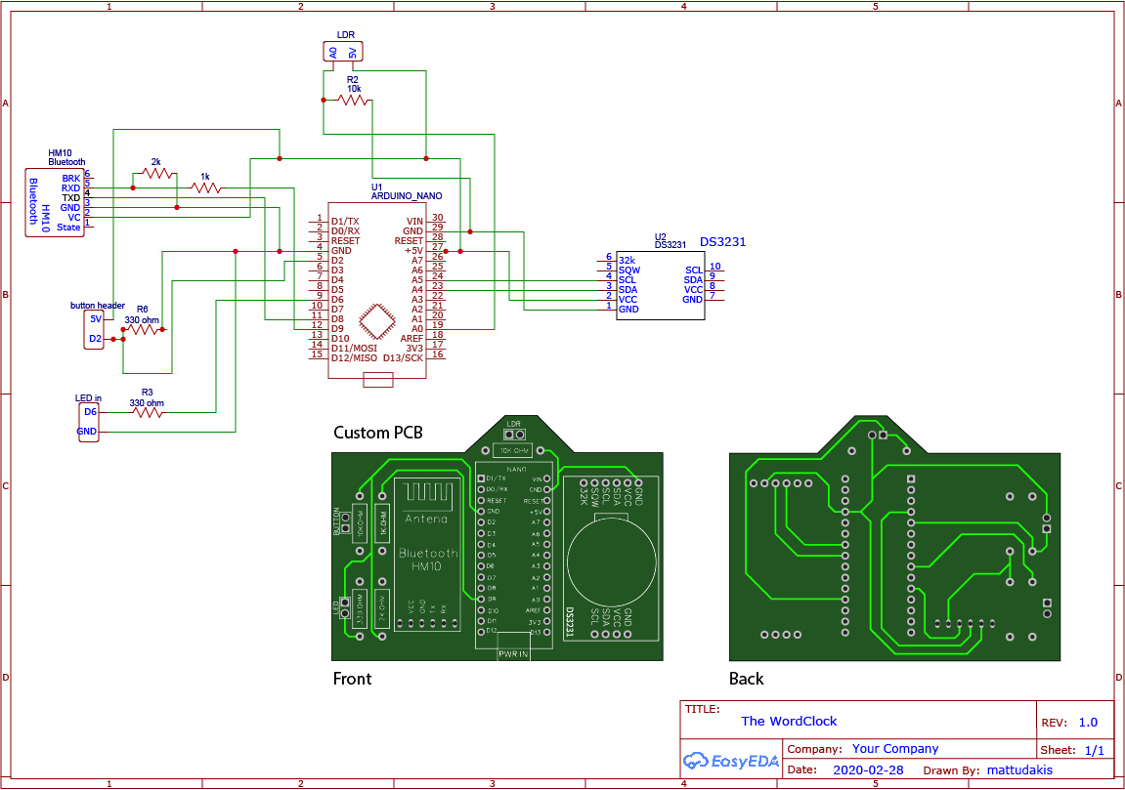Click the Your Company field

click(894, 748)
